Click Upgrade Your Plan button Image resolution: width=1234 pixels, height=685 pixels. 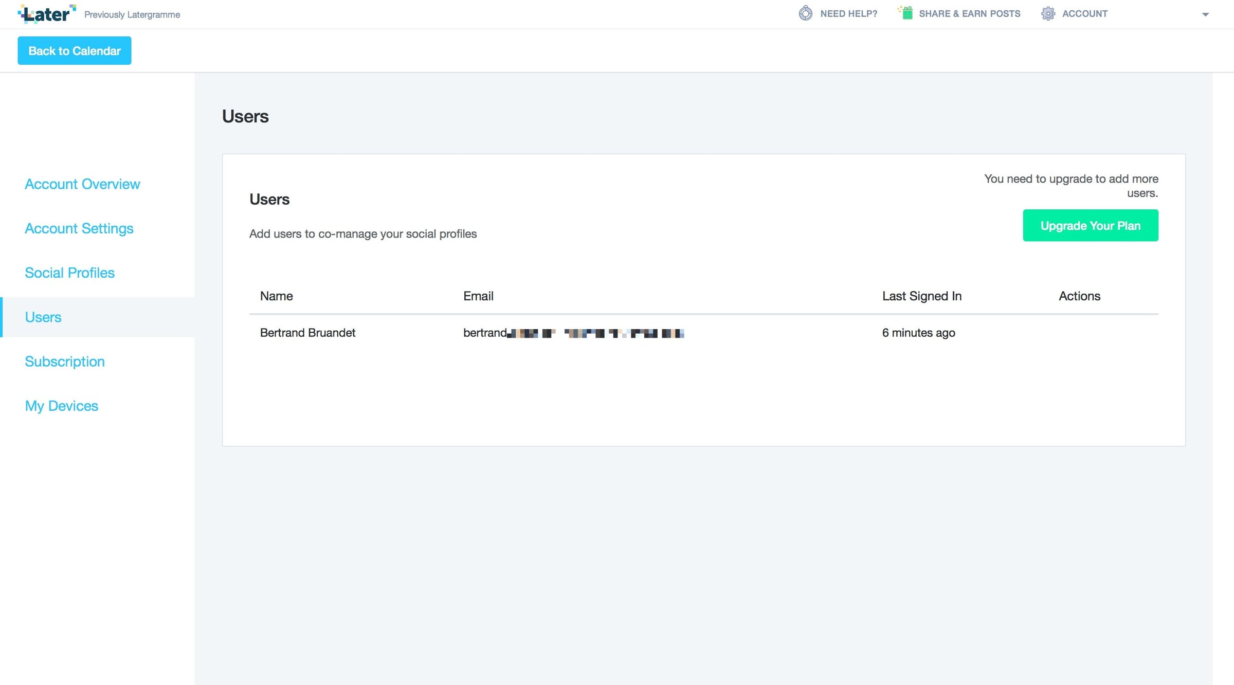click(x=1091, y=225)
